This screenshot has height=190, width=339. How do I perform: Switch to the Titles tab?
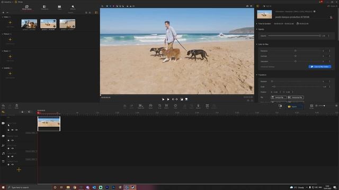(x=59, y=7)
